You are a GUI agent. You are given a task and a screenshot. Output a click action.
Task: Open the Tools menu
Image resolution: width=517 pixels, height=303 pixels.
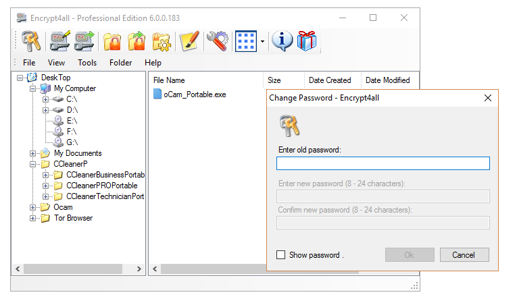[x=87, y=63]
